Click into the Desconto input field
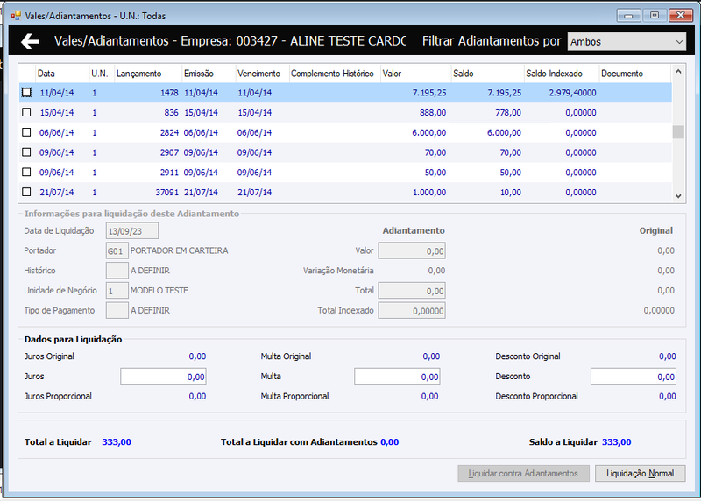The image size is (701, 501). [633, 377]
